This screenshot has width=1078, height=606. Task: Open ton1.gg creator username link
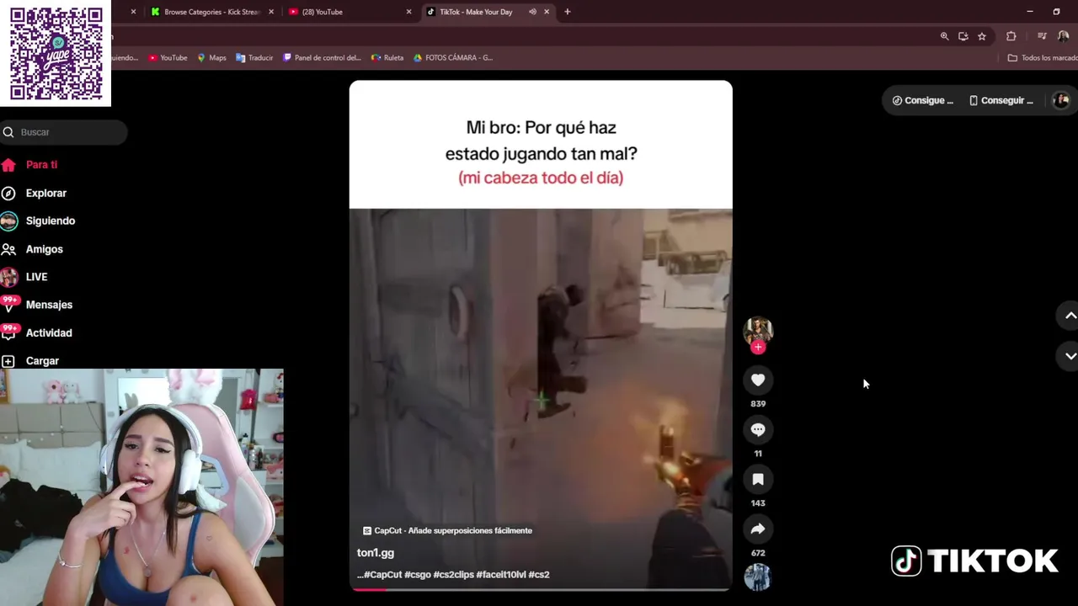[376, 553]
